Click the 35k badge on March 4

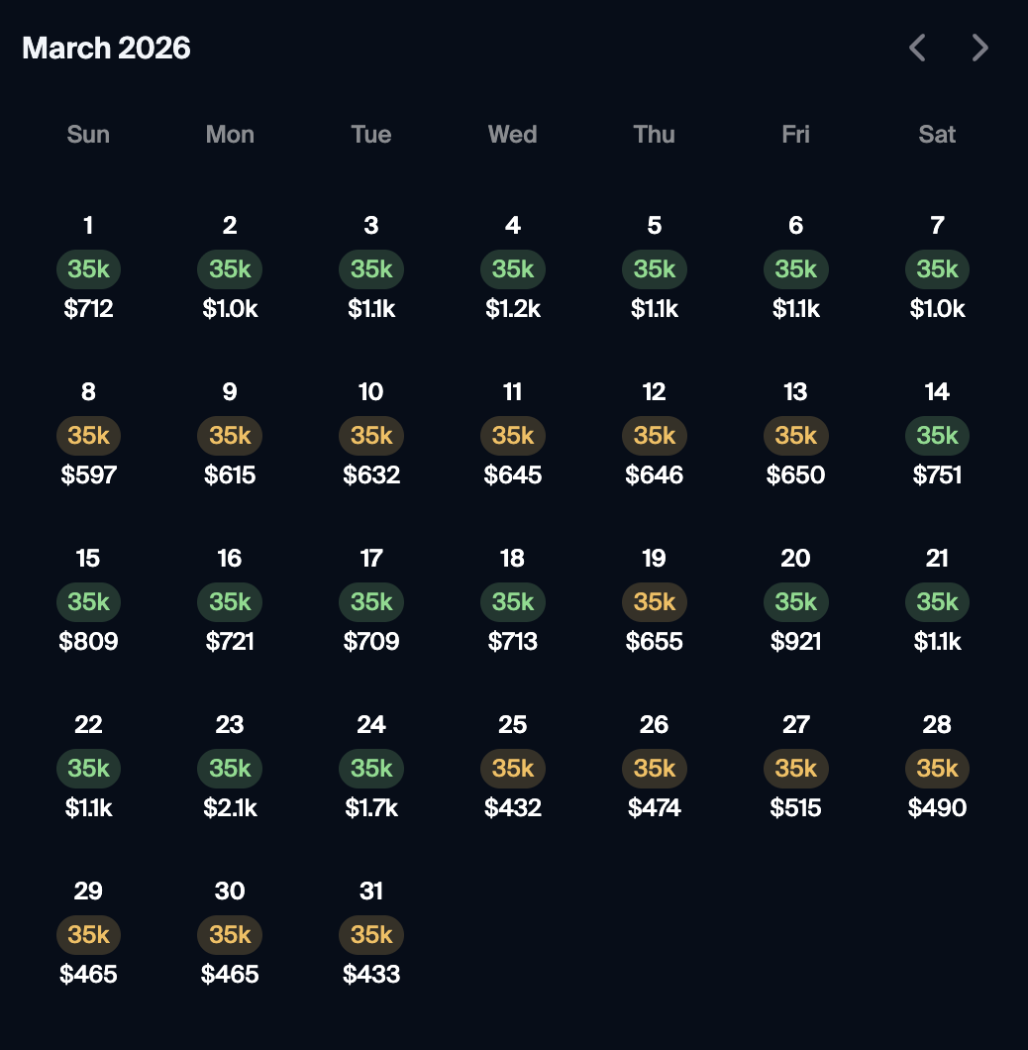512,268
